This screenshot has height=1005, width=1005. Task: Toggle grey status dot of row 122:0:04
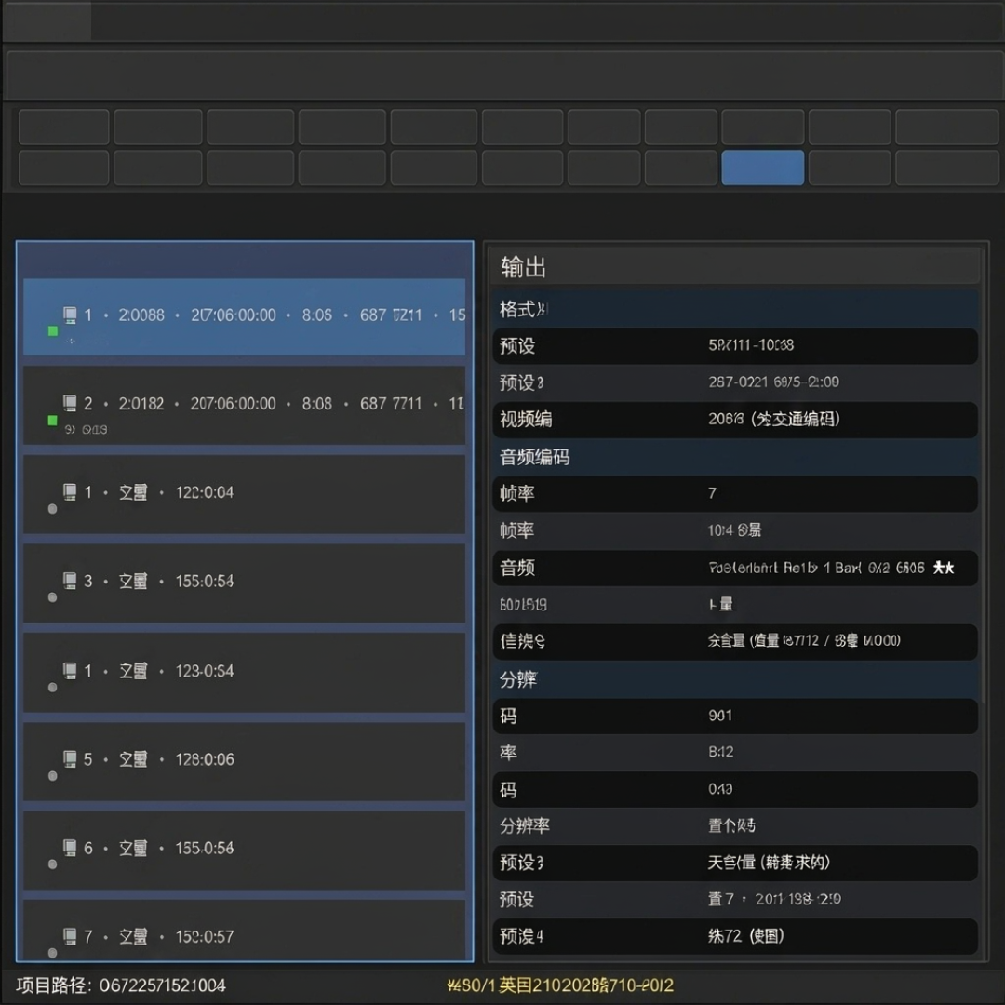pos(52,509)
